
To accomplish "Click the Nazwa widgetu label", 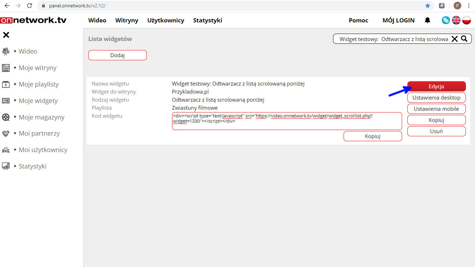I will (x=110, y=84).
